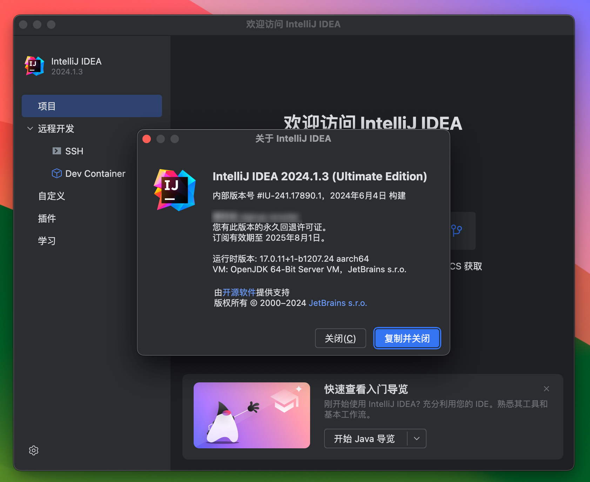Click the VCS branch icon behind the dialog
590x482 pixels.
tap(456, 230)
